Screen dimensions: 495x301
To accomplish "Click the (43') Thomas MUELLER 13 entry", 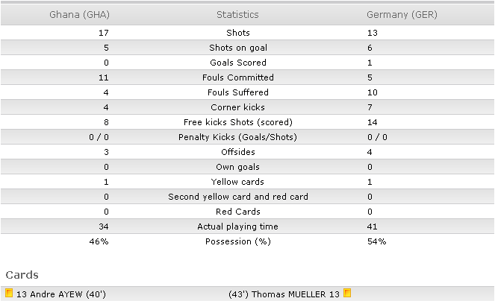I will (284, 294).
